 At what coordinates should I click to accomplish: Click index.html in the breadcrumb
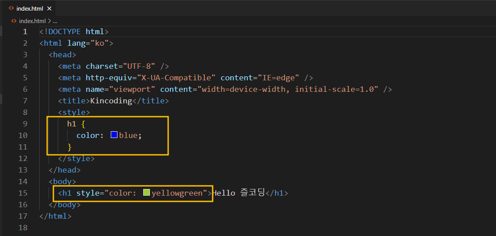click(32, 21)
